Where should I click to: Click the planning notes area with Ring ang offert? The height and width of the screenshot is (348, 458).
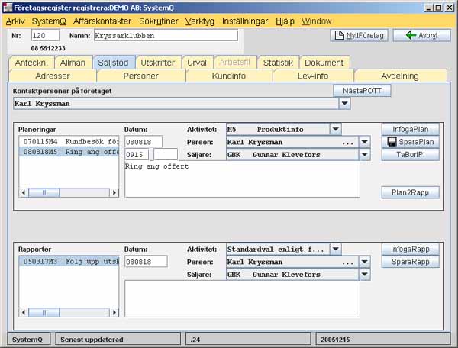242,179
